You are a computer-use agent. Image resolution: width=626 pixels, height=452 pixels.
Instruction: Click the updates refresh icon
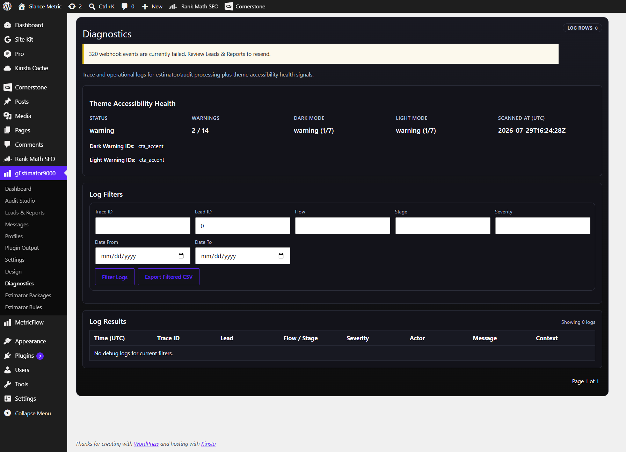click(72, 6)
